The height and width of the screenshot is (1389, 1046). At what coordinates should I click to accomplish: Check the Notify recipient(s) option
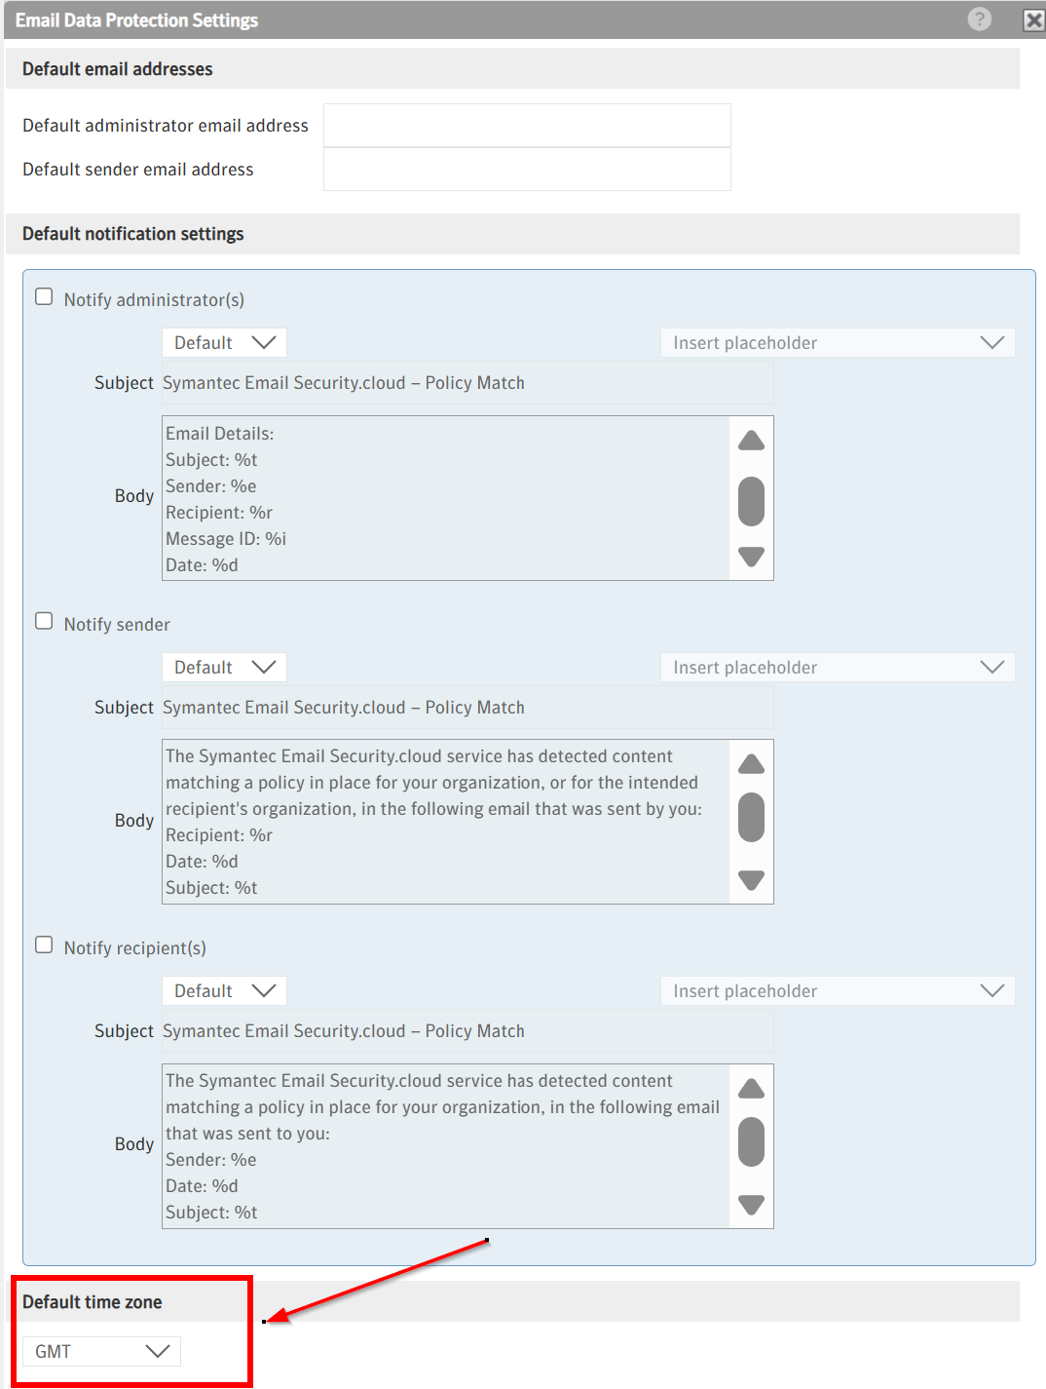coord(44,945)
